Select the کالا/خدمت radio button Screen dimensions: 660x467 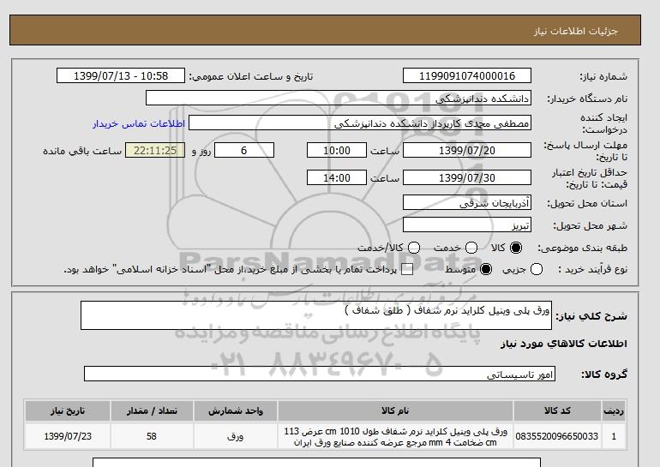414,248
